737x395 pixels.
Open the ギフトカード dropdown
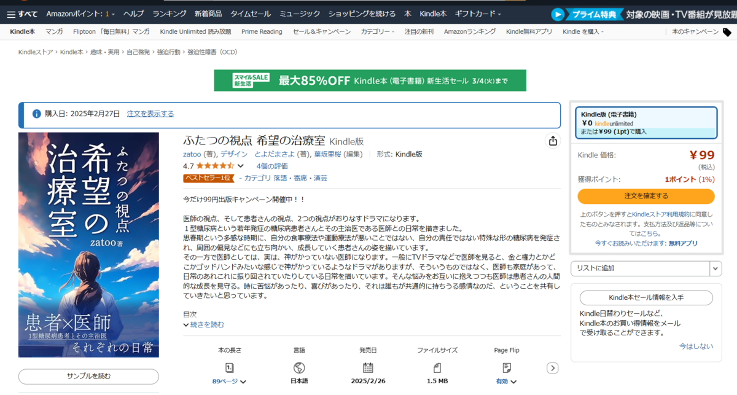(478, 14)
